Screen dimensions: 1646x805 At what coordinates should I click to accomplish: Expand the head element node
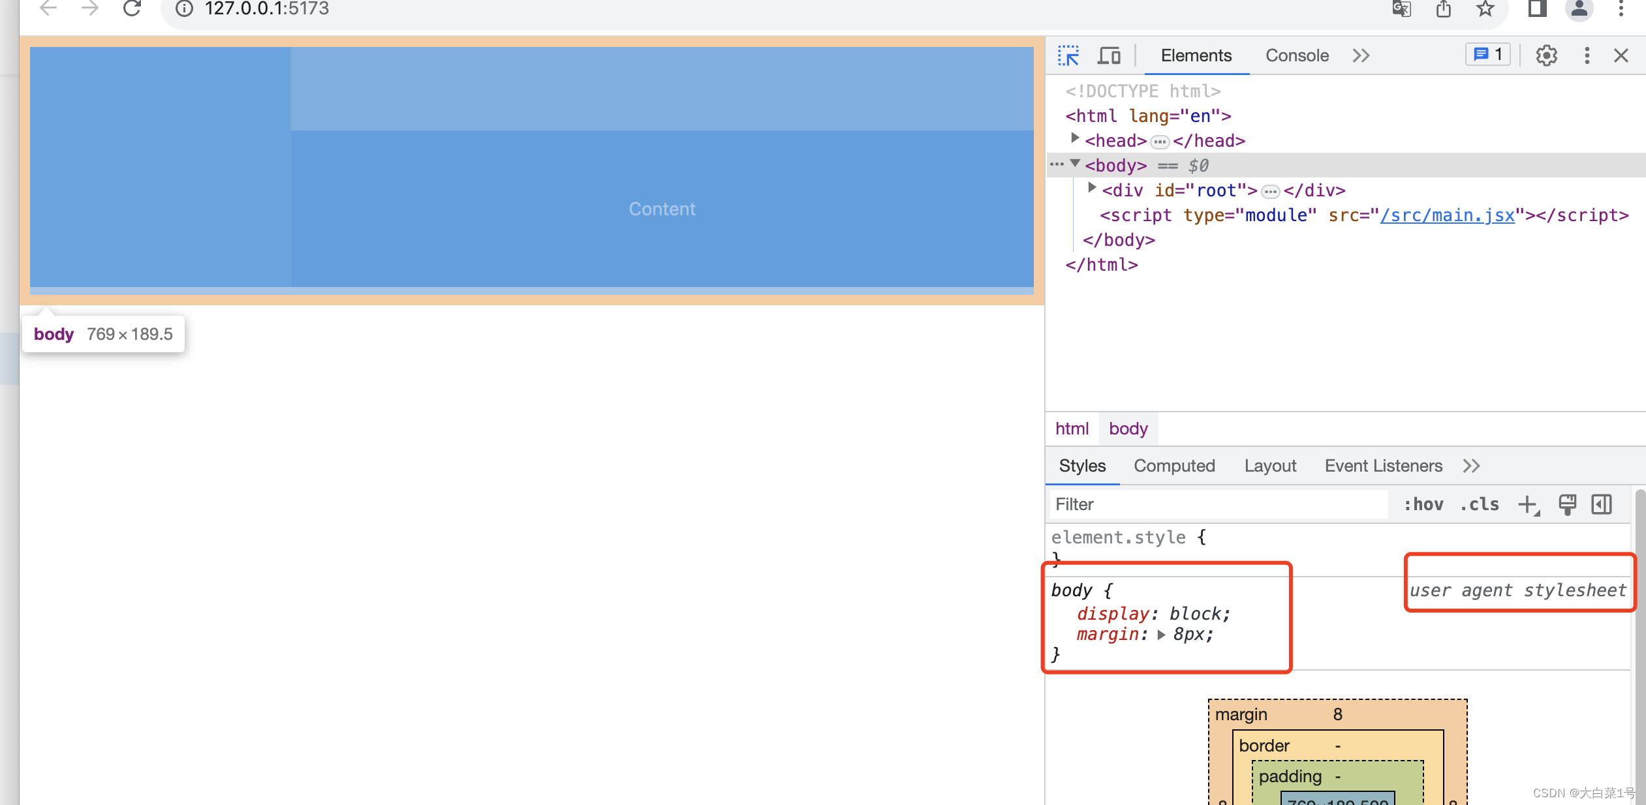tap(1074, 139)
